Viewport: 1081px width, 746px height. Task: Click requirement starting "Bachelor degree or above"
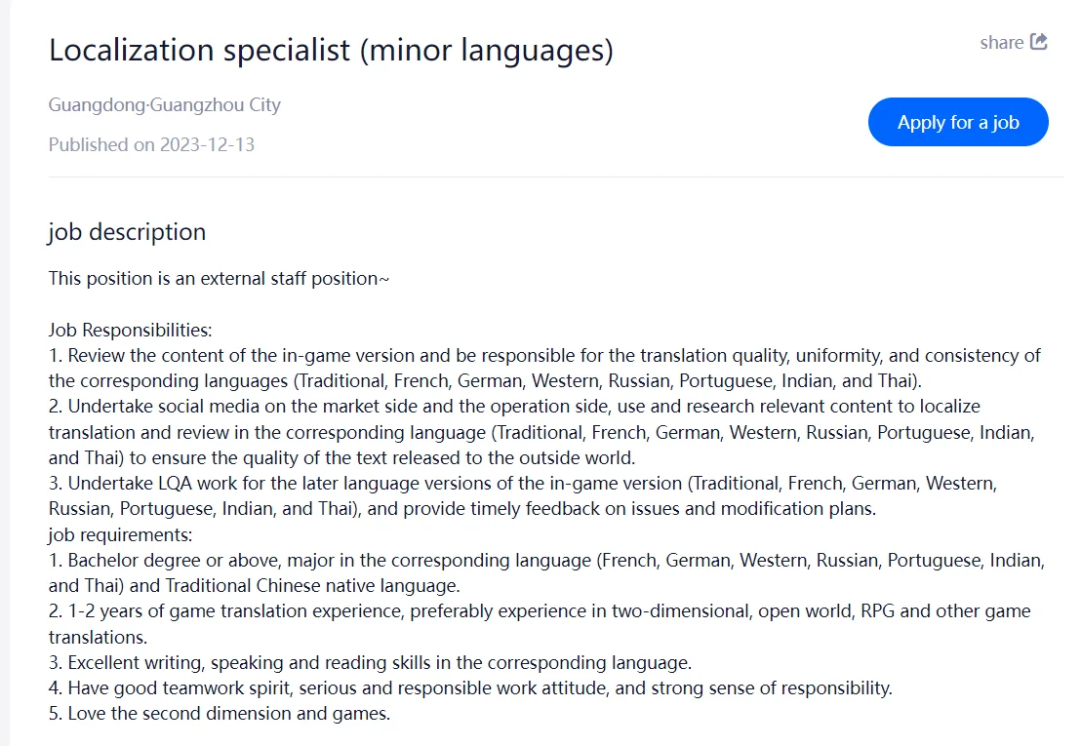pos(546,572)
